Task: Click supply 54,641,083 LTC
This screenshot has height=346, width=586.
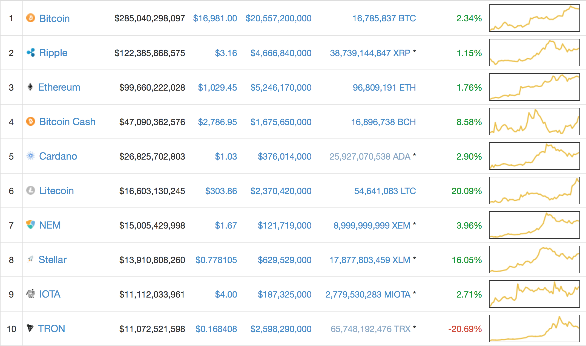Action: (385, 191)
